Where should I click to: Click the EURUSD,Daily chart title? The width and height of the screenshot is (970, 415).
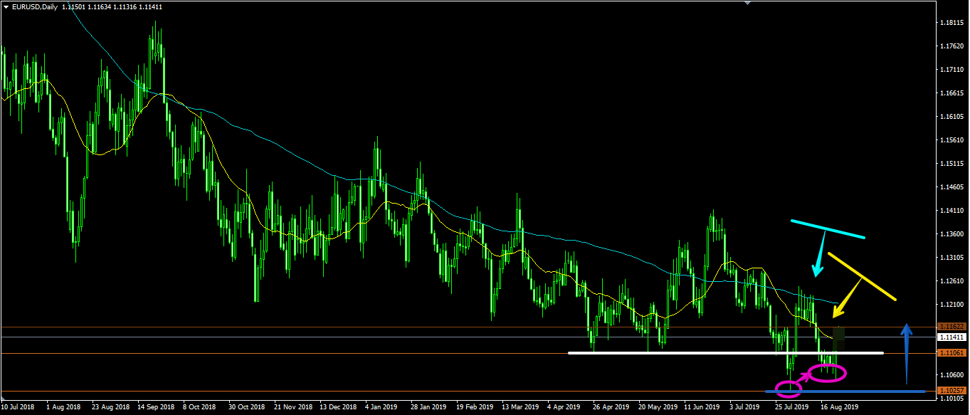click(35, 6)
